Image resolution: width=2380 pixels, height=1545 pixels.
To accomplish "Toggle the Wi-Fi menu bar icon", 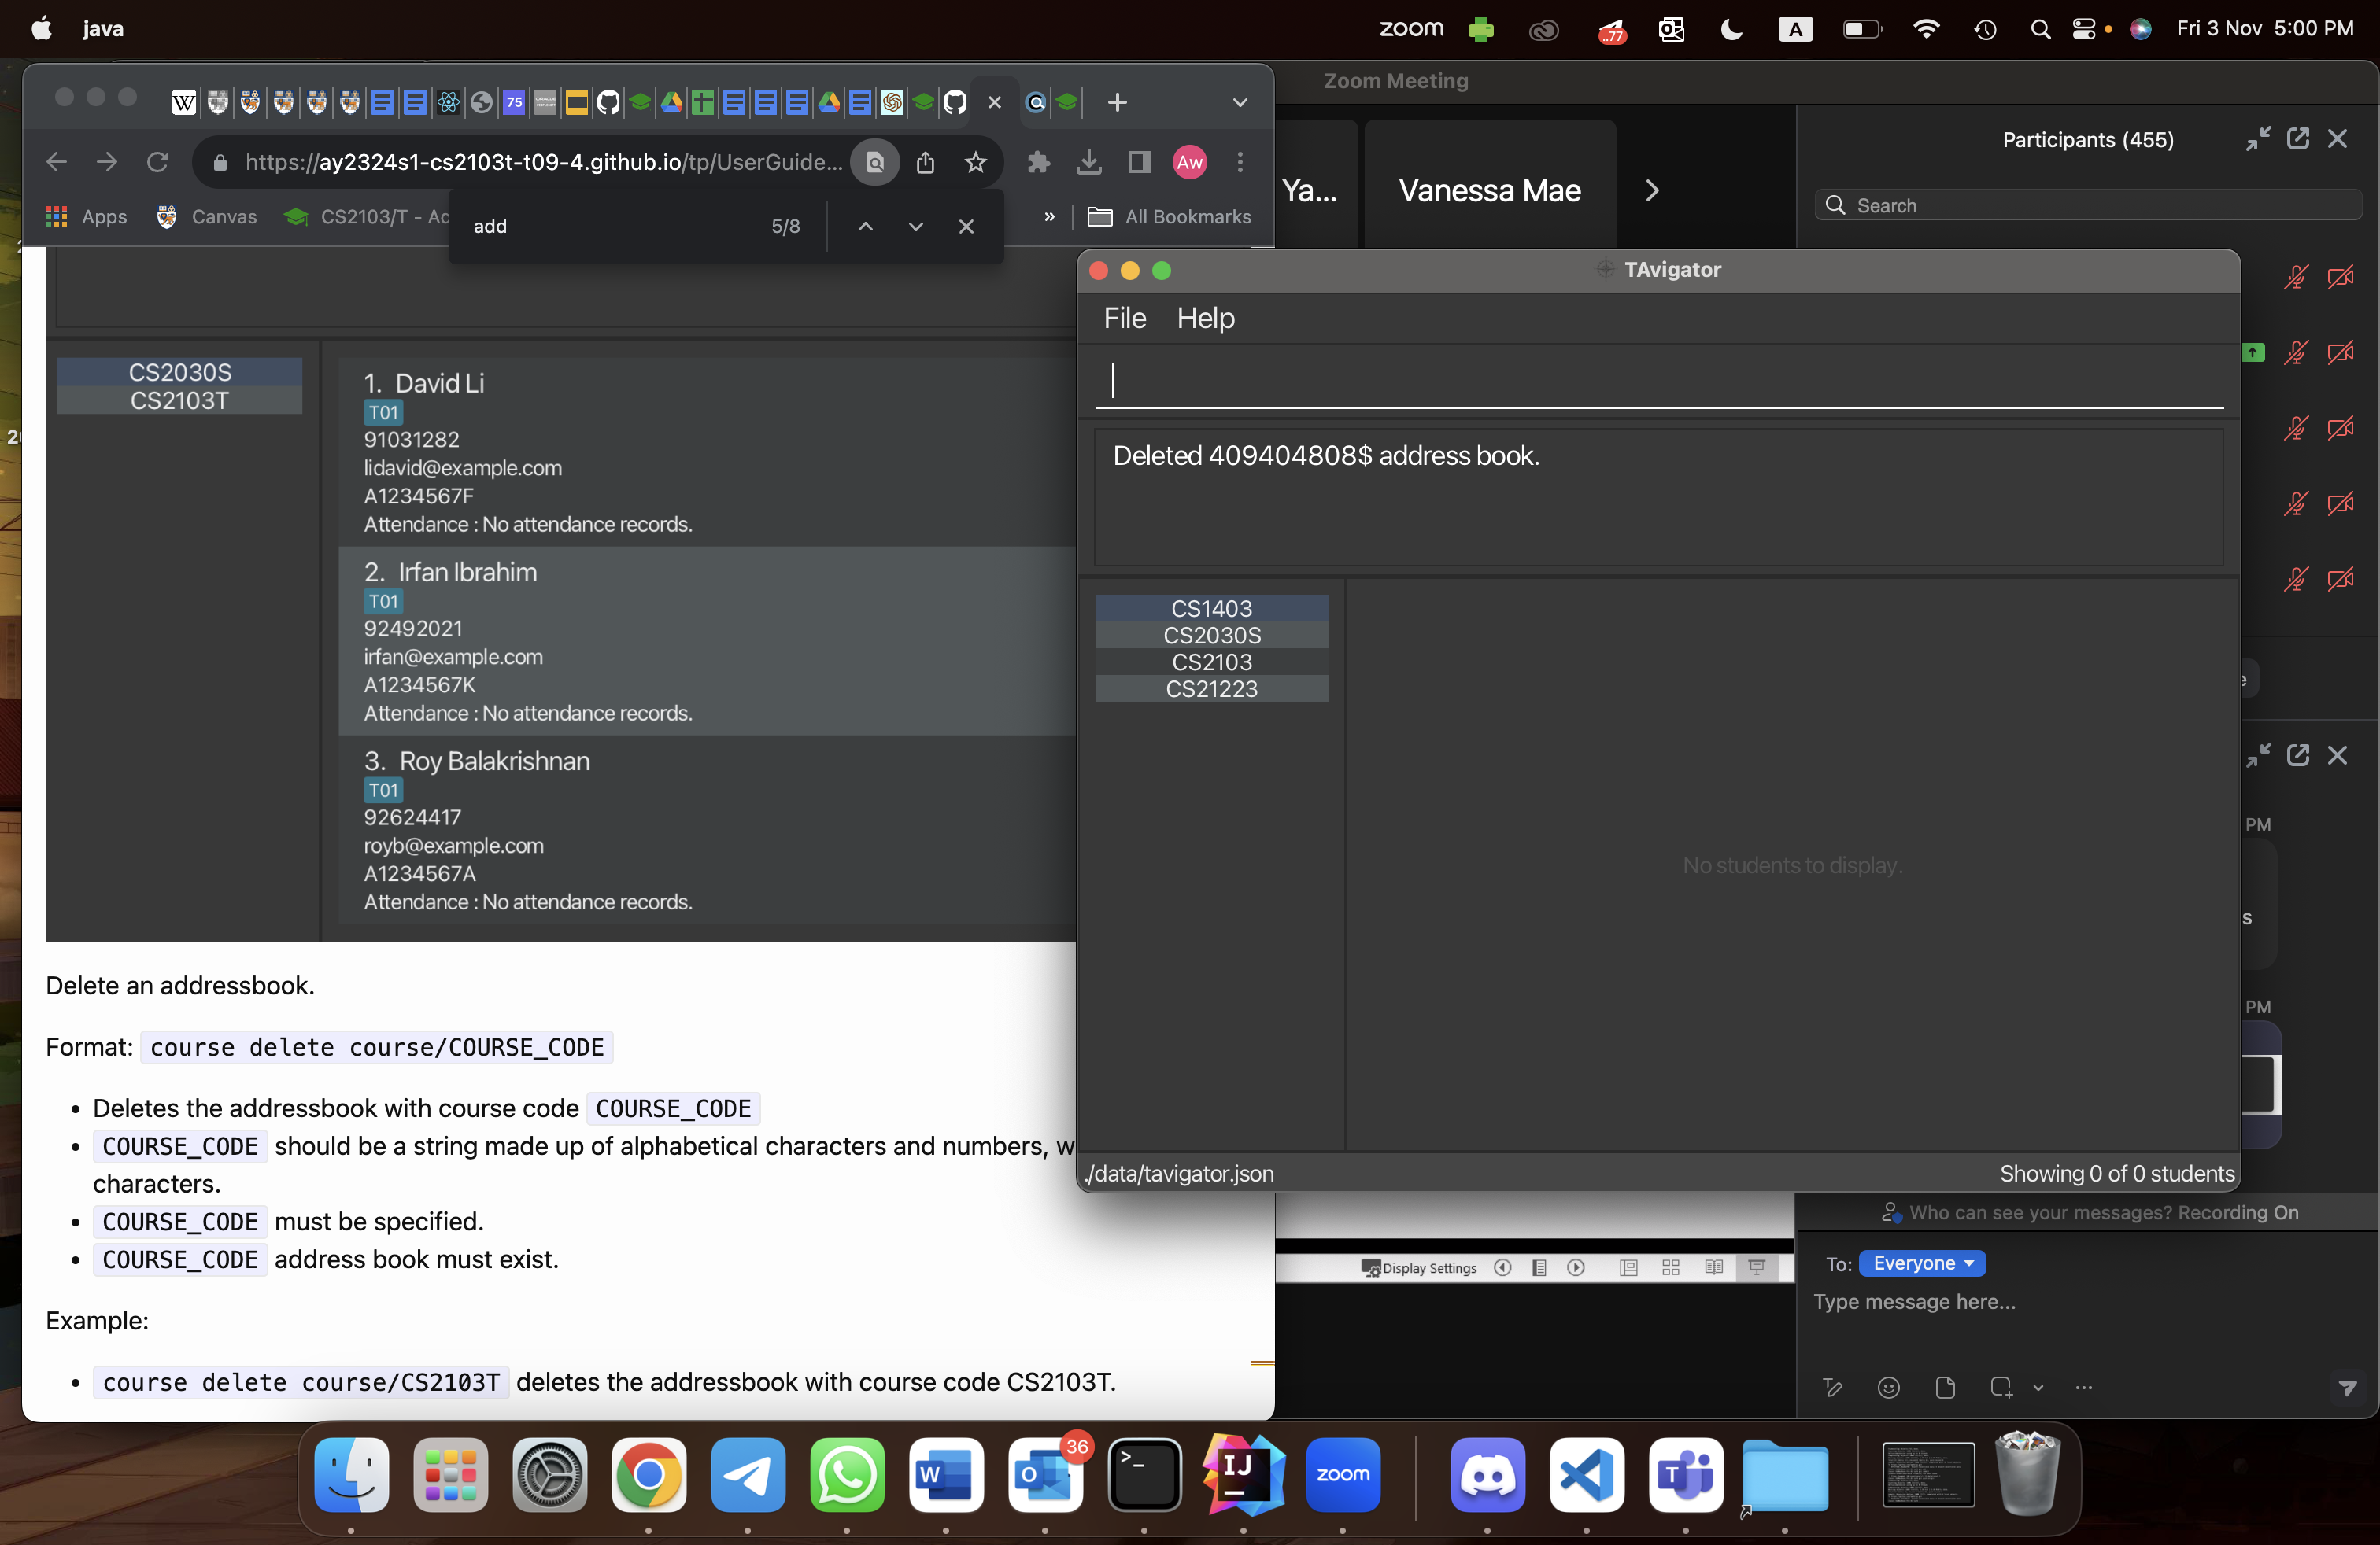I will tap(1925, 29).
